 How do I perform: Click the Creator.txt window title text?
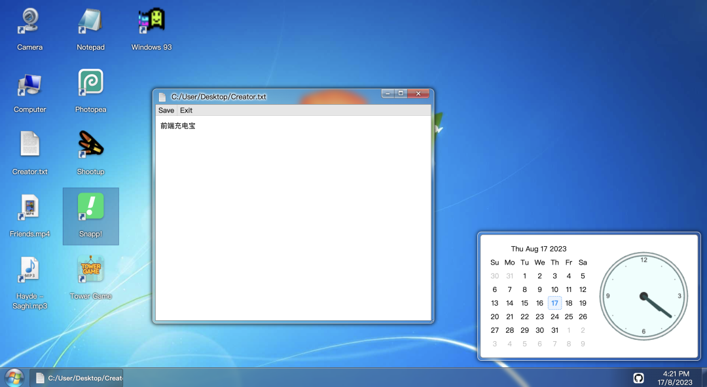(219, 96)
